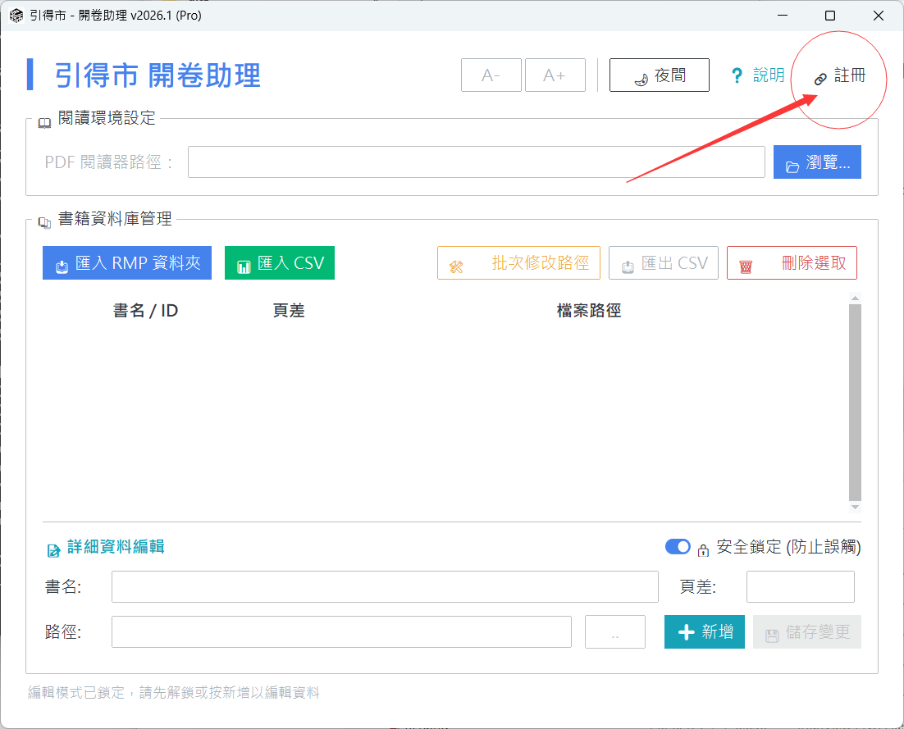The image size is (904, 729).
Task: Click the ".." path browse button
Action: pyautogui.click(x=615, y=632)
